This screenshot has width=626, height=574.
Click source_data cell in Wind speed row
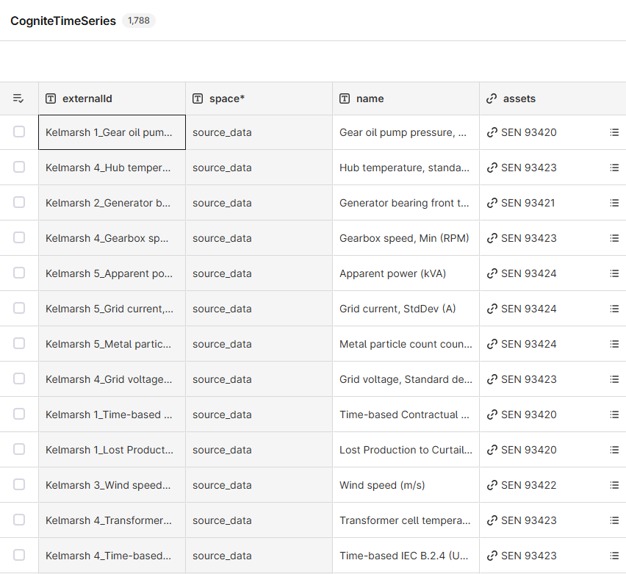pos(259,485)
